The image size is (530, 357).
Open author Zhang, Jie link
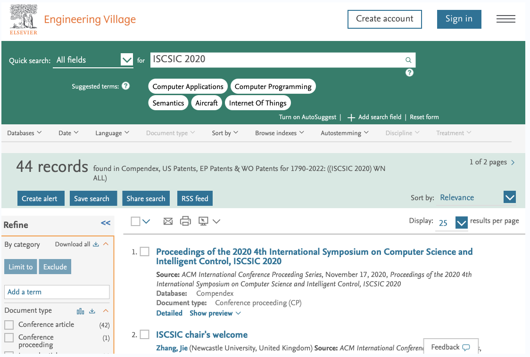pyautogui.click(x=172, y=348)
